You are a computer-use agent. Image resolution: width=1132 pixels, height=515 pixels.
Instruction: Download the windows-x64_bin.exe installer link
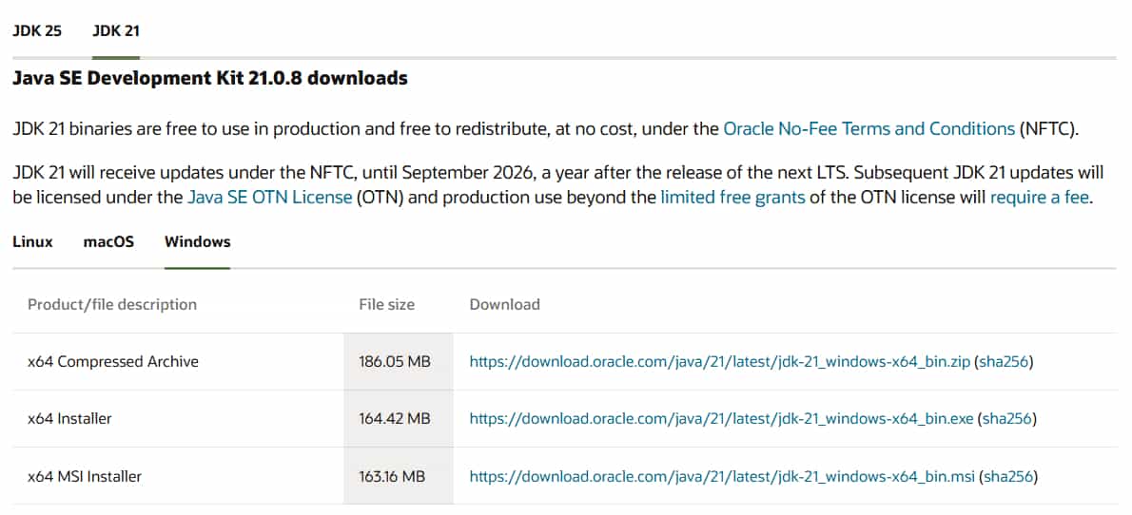click(x=721, y=419)
